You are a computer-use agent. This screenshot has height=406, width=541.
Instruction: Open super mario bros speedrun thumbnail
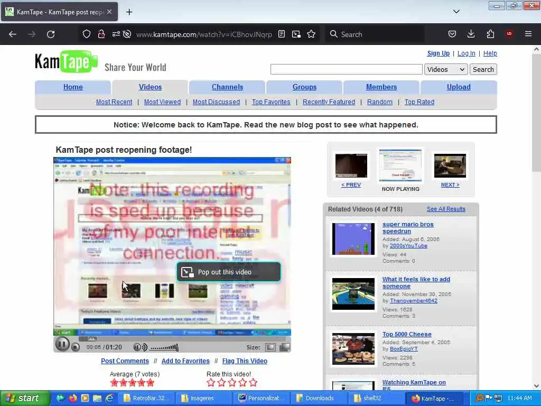tap(353, 239)
